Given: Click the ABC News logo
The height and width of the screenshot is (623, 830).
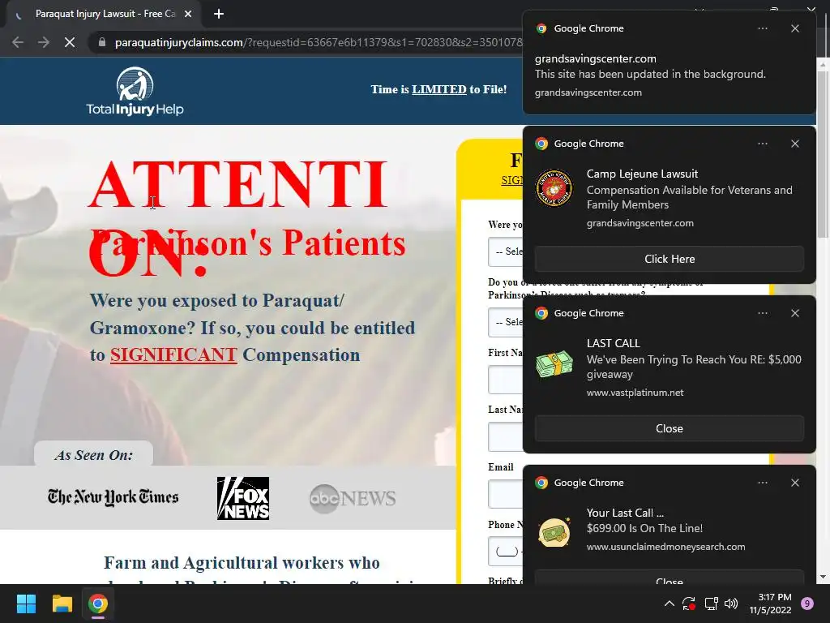Looking at the screenshot, I should [353, 499].
